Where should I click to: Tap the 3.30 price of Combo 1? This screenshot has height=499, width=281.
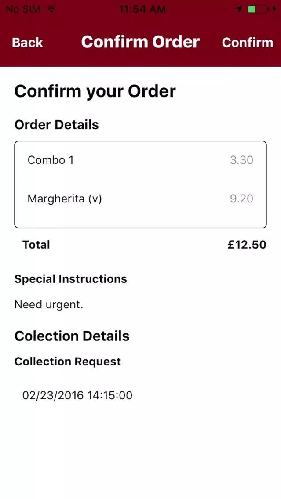tap(242, 160)
